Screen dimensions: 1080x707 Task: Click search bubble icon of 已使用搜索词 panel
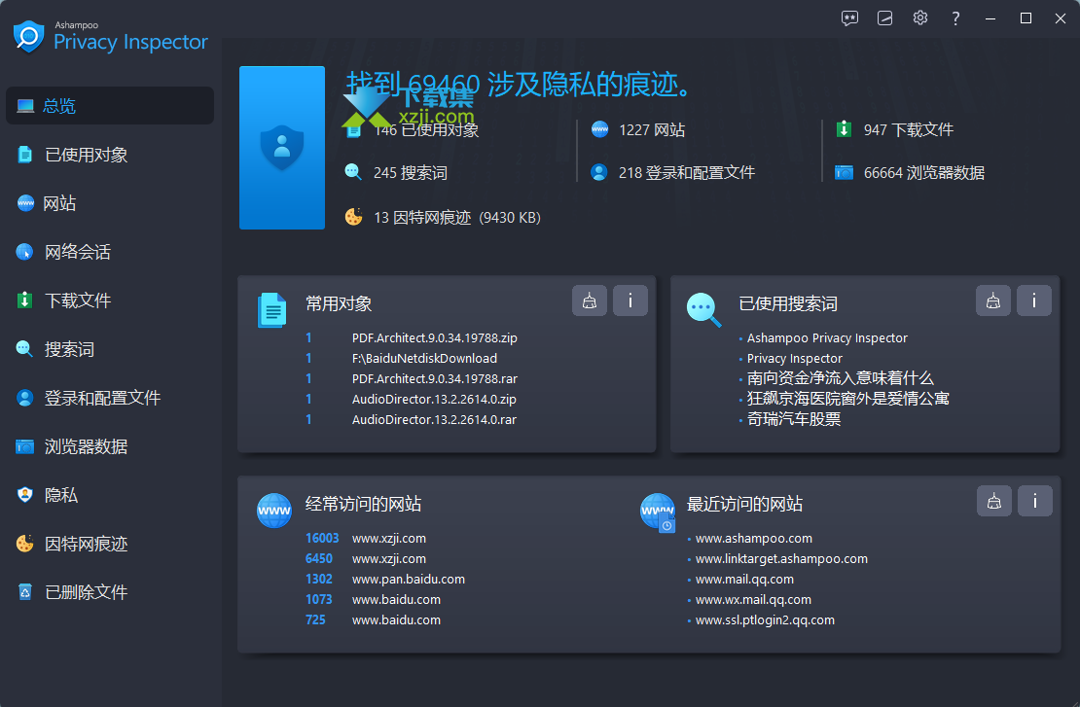703,310
